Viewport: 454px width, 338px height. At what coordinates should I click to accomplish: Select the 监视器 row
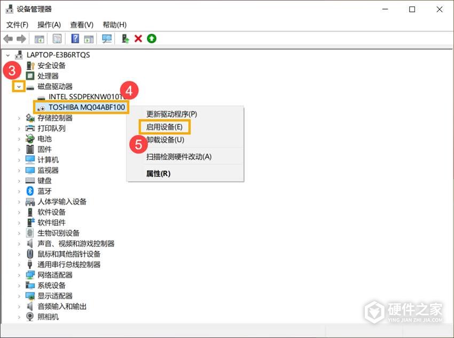coord(48,170)
